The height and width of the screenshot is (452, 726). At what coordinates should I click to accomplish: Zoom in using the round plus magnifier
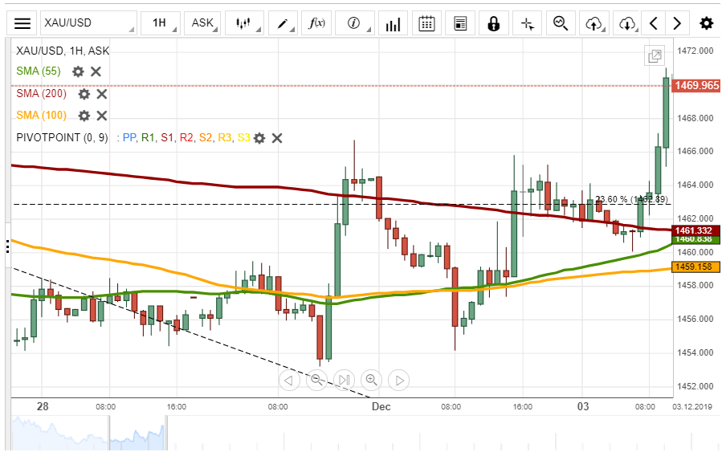(x=371, y=381)
